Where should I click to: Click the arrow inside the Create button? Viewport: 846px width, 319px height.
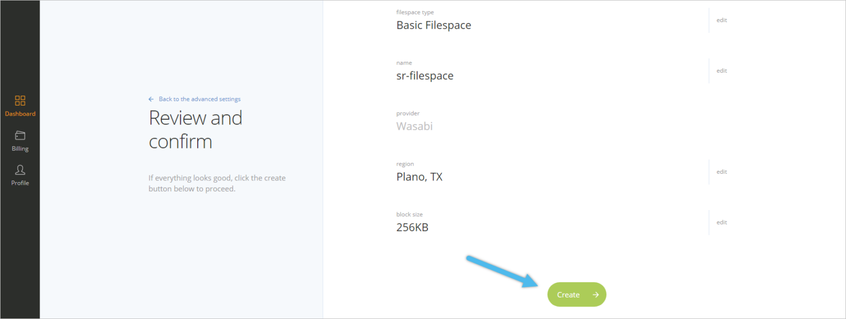[x=595, y=295]
